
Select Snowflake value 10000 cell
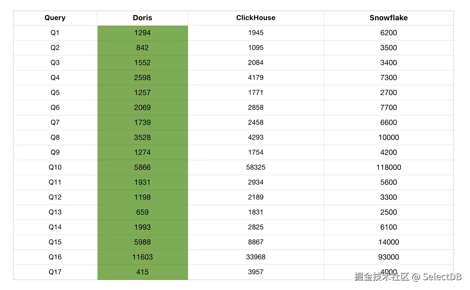pos(388,137)
